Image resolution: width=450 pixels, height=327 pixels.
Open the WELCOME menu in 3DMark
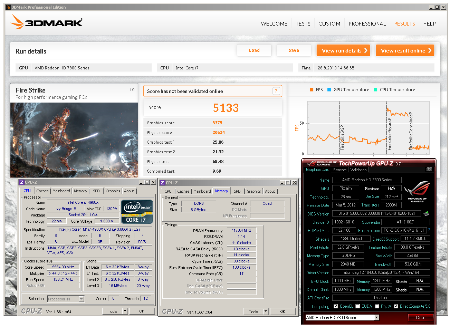(x=274, y=23)
